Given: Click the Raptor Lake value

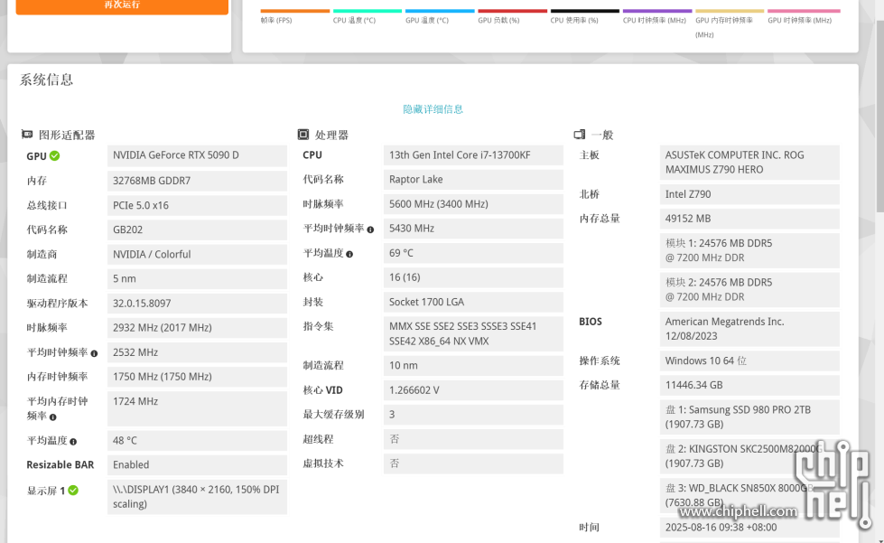Looking at the screenshot, I should click(x=473, y=179).
